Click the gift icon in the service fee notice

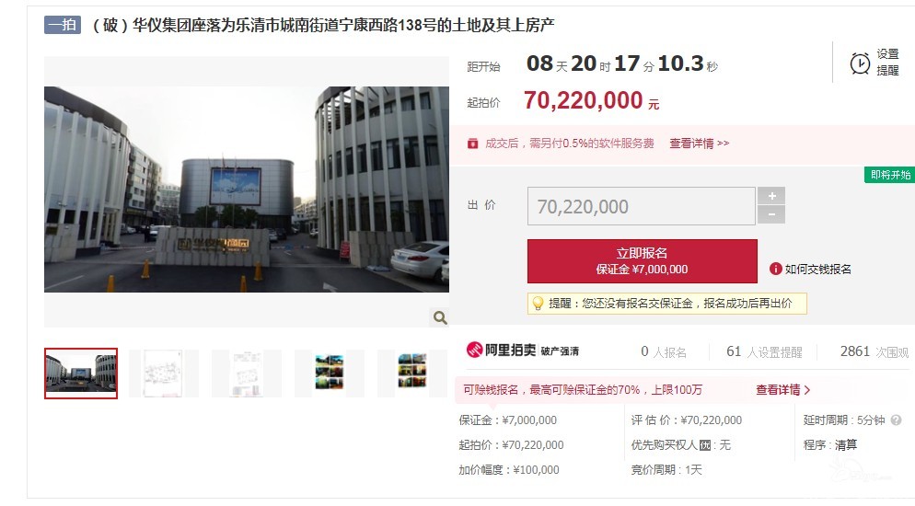tap(472, 144)
